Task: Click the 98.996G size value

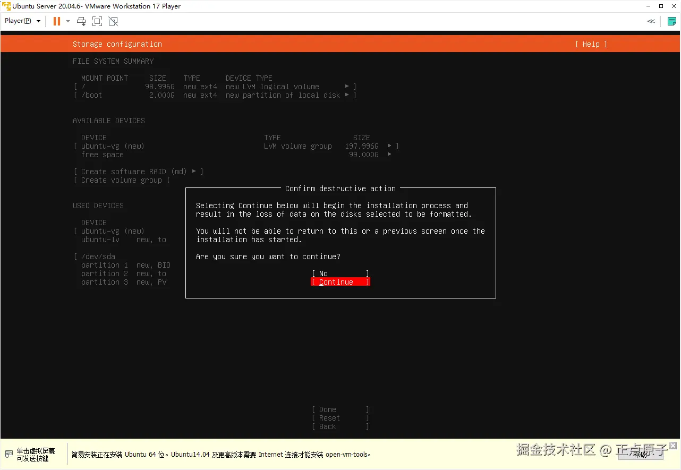Action: pyautogui.click(x=160, y=87)
